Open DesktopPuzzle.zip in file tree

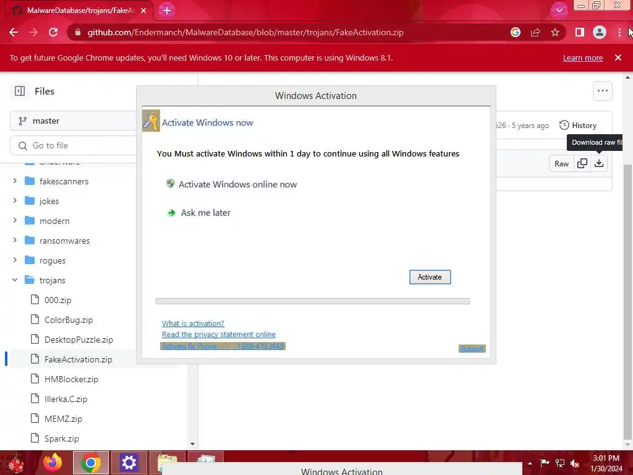(79, 340)
